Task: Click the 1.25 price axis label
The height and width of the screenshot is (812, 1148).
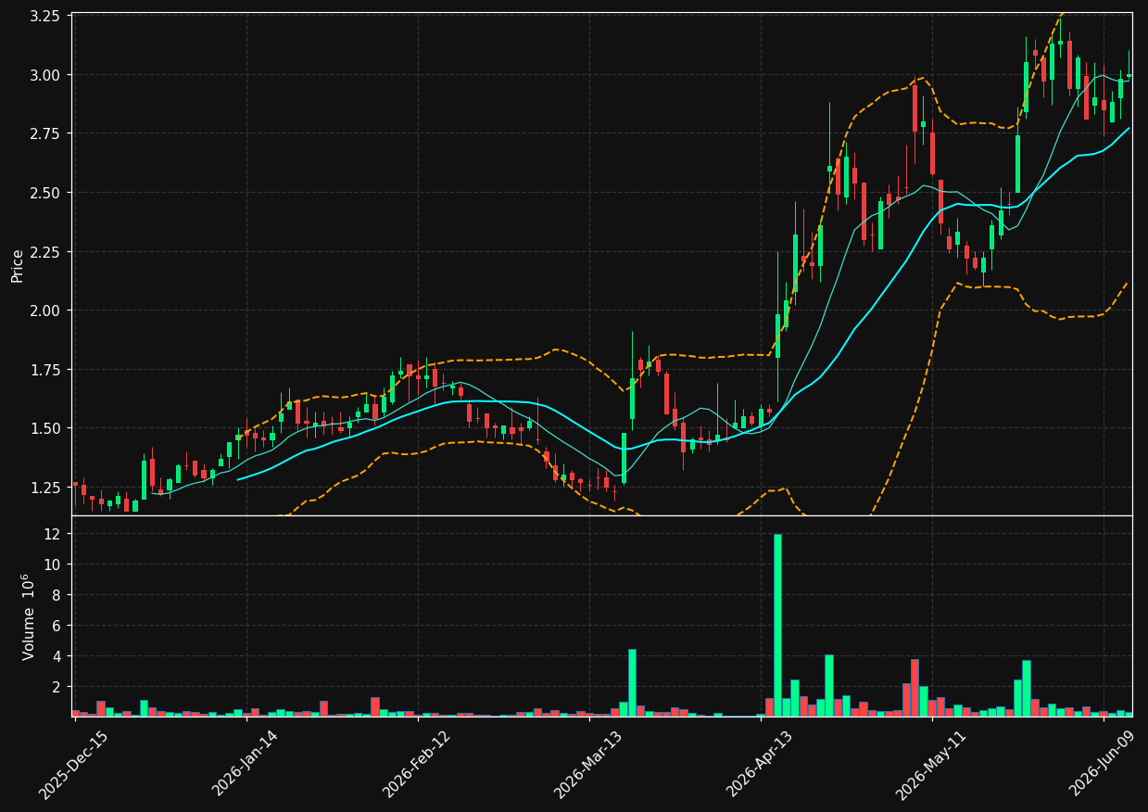Action: click(45, 488)
